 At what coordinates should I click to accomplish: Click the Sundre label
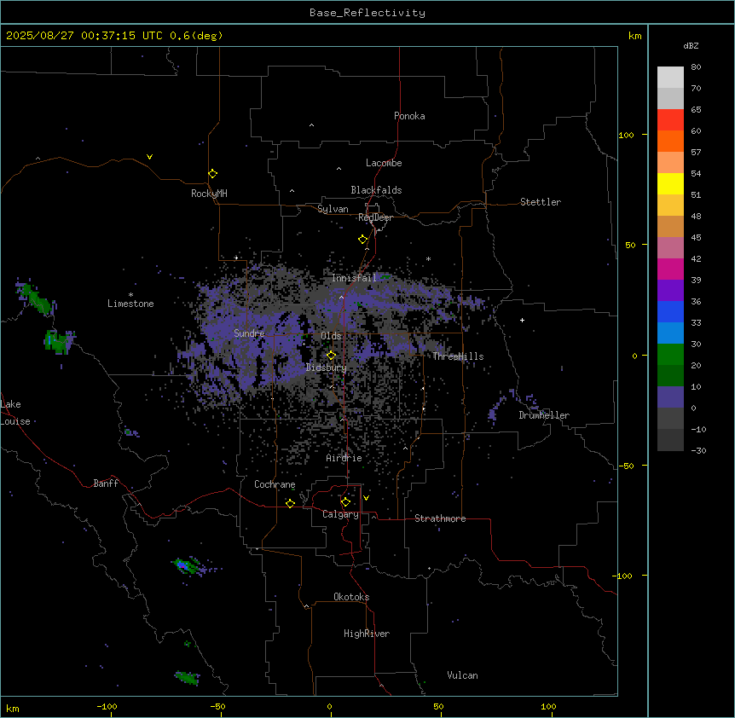tap(249, 333)
